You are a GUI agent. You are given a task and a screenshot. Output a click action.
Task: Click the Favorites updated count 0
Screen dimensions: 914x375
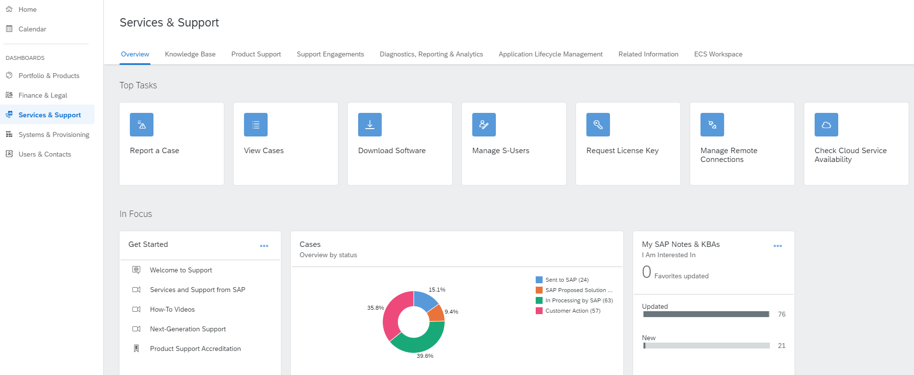coord(646,272)
